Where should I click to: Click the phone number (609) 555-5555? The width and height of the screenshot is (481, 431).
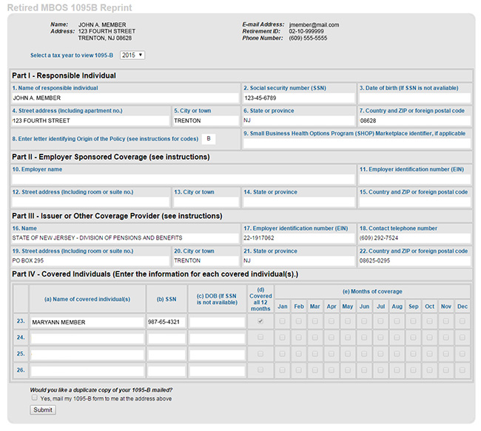[x=308, y=38]
